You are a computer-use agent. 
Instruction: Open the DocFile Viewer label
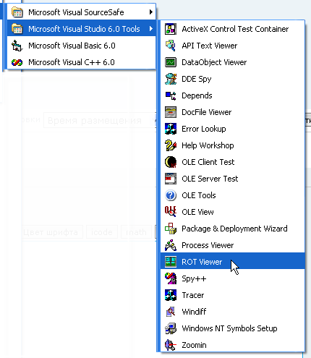207,112
